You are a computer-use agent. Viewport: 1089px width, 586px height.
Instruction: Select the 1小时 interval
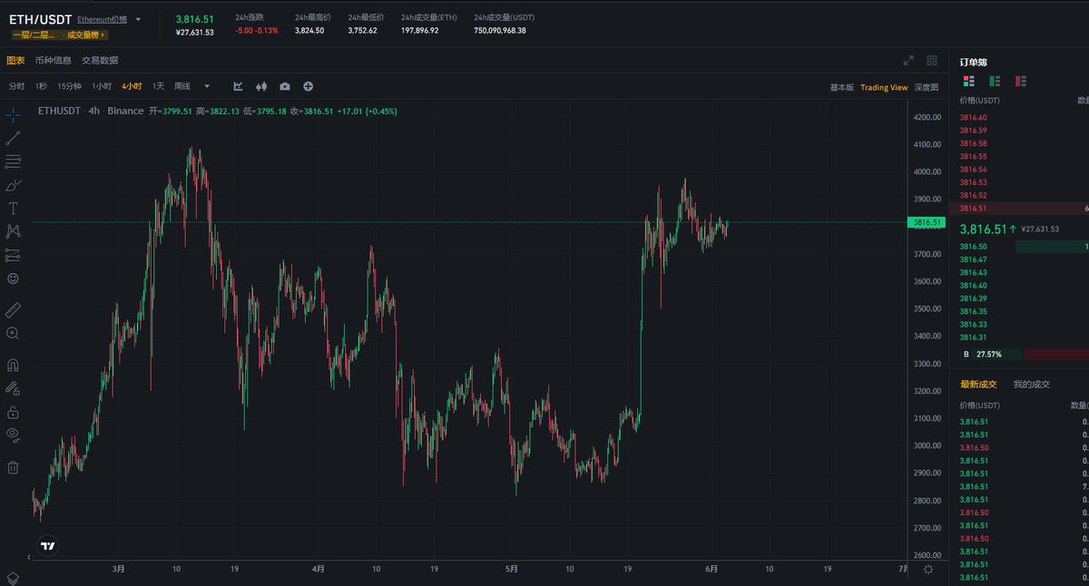[102, 86]
